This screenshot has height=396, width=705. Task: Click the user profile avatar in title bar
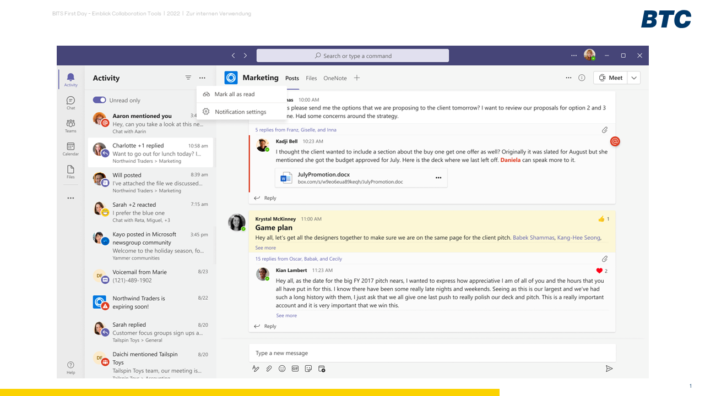pyautogui.click(x=590, y=55)
